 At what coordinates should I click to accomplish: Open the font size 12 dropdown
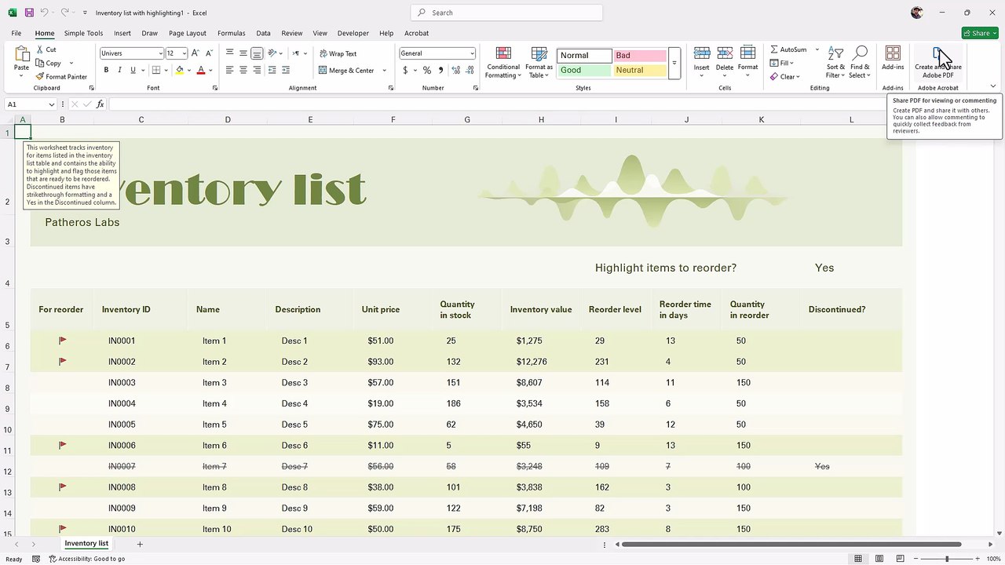185,53
